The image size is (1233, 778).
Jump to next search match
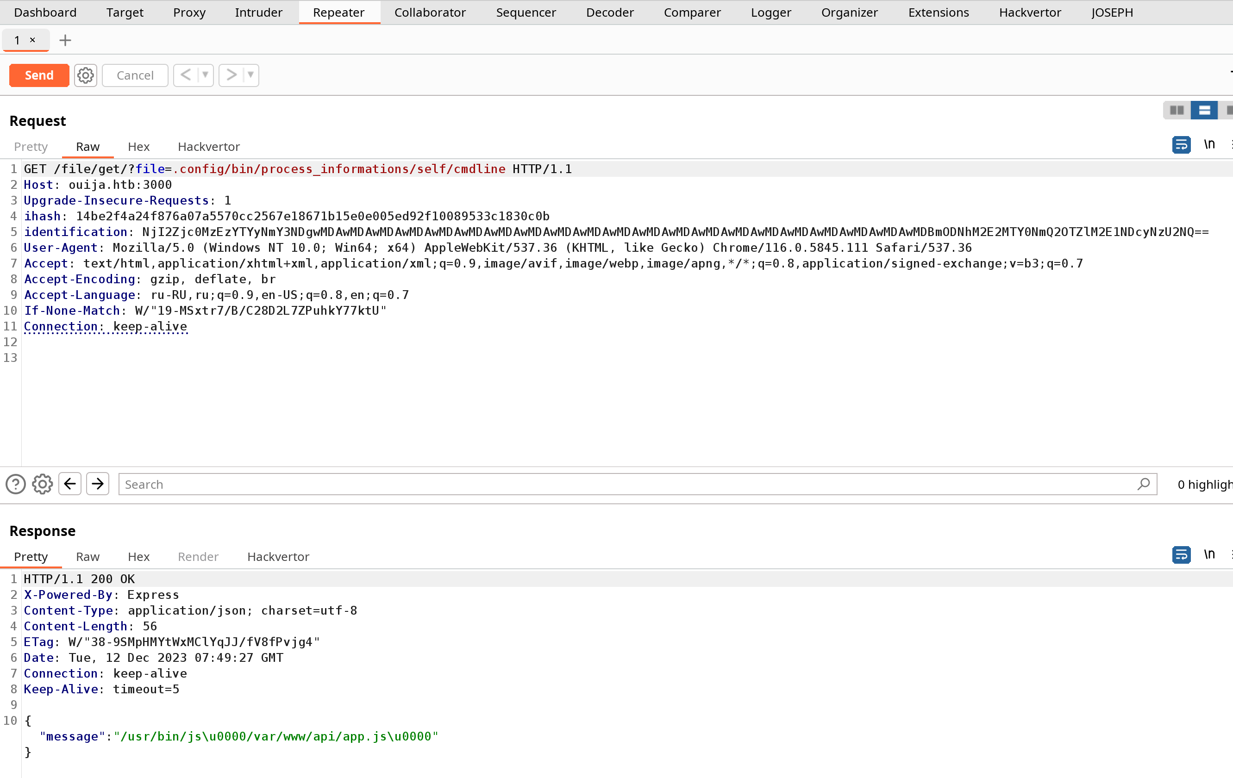[x=98, y=484]
